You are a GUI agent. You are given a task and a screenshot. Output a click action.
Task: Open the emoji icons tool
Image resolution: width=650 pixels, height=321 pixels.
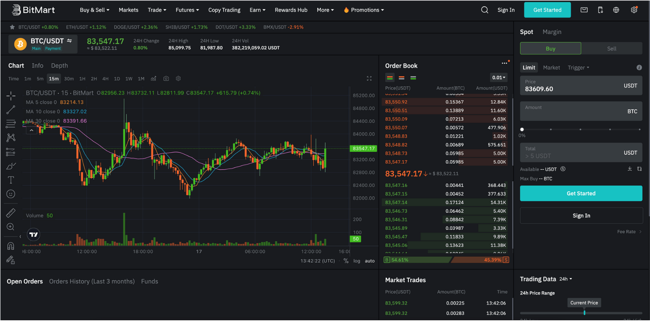click(x=11, y=194)
